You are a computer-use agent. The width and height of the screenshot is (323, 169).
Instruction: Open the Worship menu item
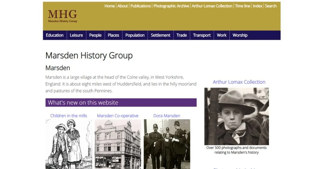coord(240,35)
